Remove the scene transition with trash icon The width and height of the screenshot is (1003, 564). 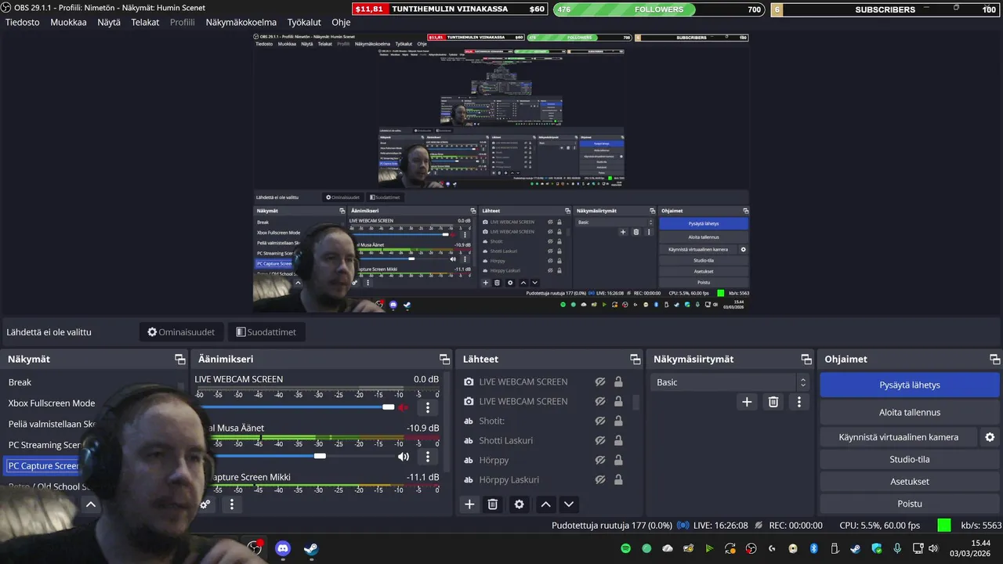pyautogui.click(x=773, y=402)
